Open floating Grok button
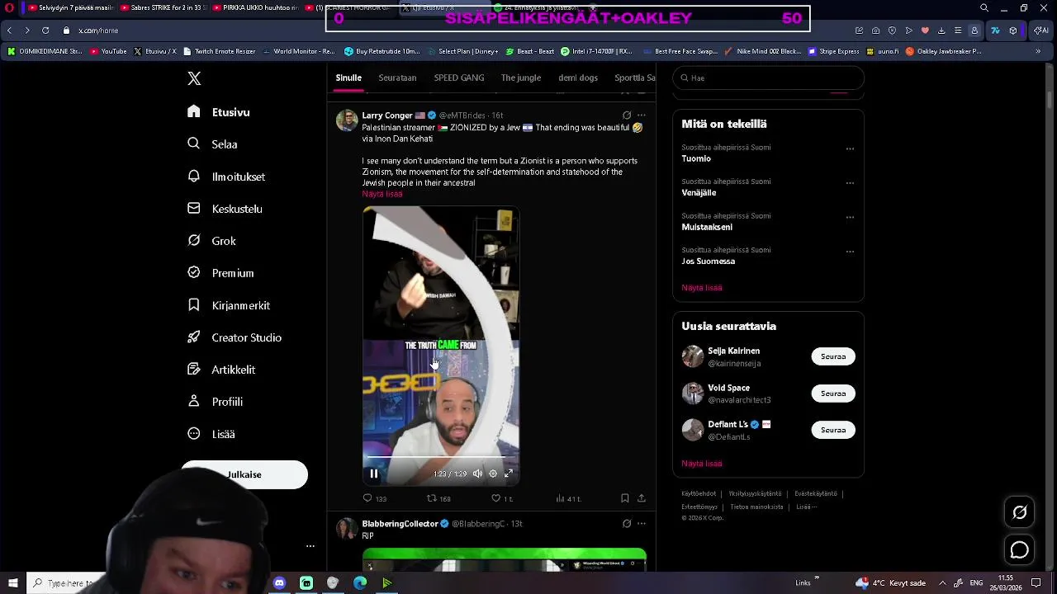The image size is (1057, 594). coord(1020,512)
